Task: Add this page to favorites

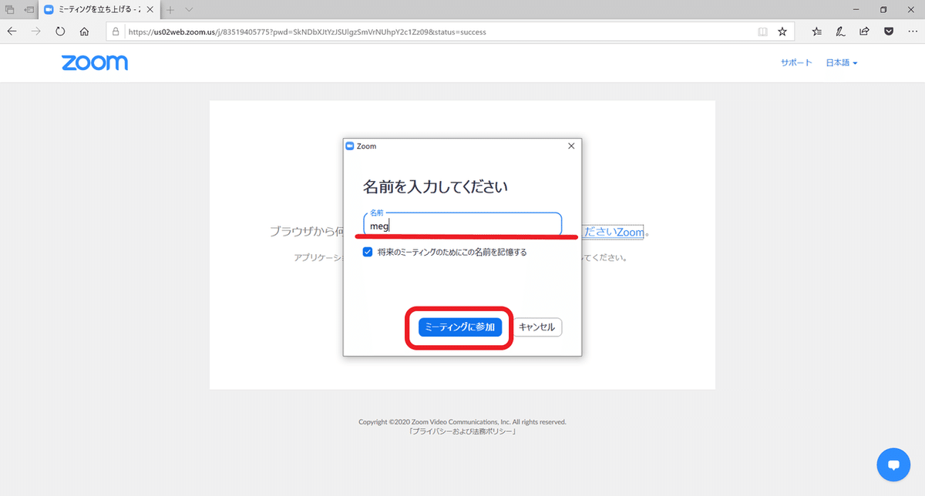Action: (x=783, y=32)
